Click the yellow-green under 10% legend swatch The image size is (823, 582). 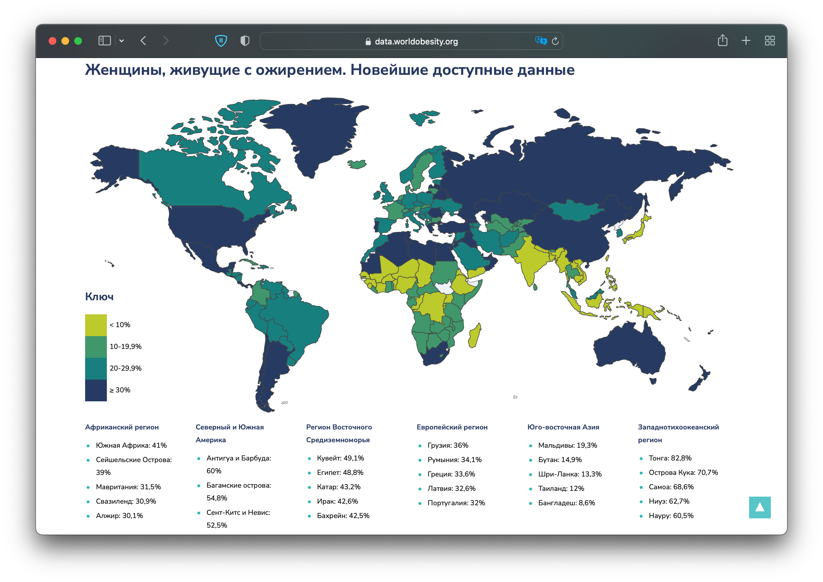coord(96,325)
